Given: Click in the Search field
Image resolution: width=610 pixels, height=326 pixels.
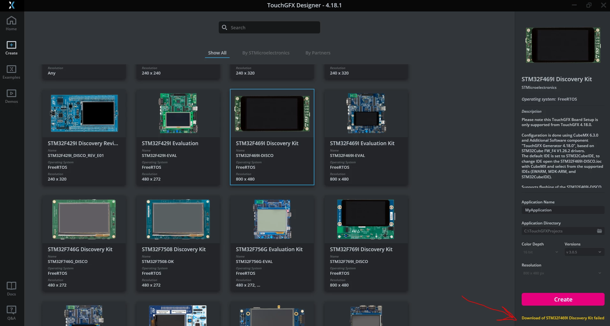Looking at the screenshot, I should point(269,27).
